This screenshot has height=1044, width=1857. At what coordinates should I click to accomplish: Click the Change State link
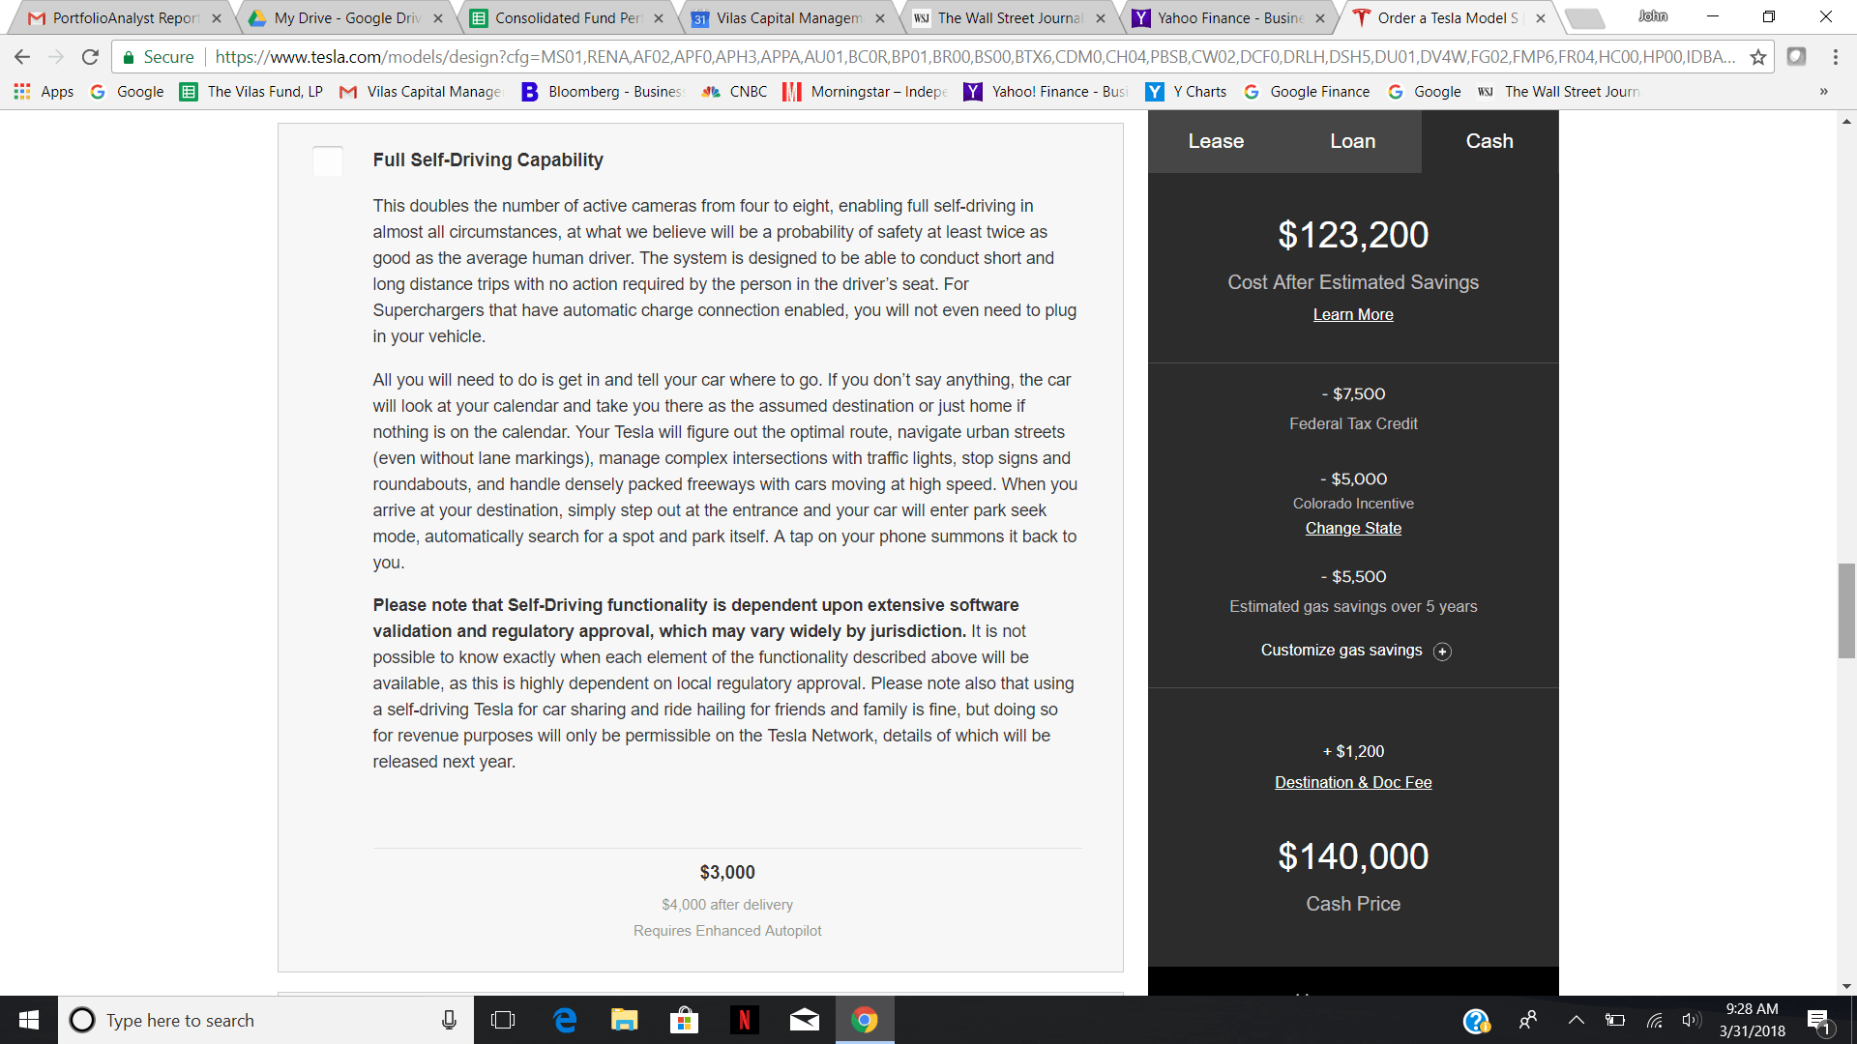coord(1353,528)
